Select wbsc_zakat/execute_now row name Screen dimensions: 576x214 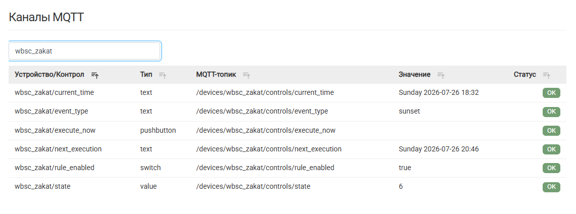[x=55, y=130]
